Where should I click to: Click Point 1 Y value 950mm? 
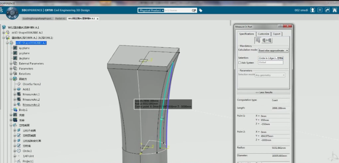[265, 120]
